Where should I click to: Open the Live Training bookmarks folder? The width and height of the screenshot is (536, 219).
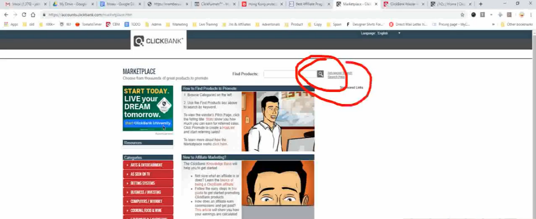(x=205, y=24)
